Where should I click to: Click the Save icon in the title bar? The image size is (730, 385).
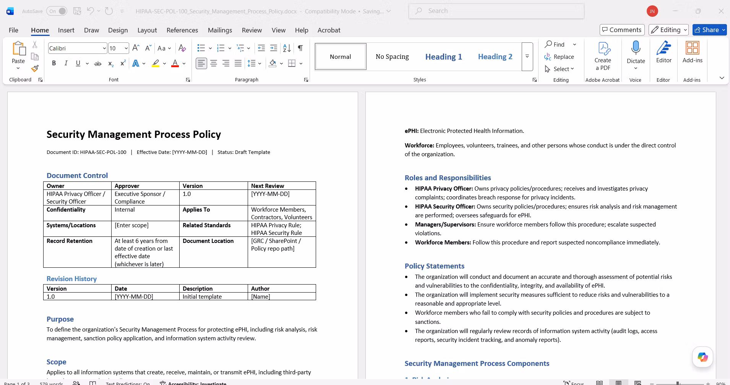(x=77, y=11)
